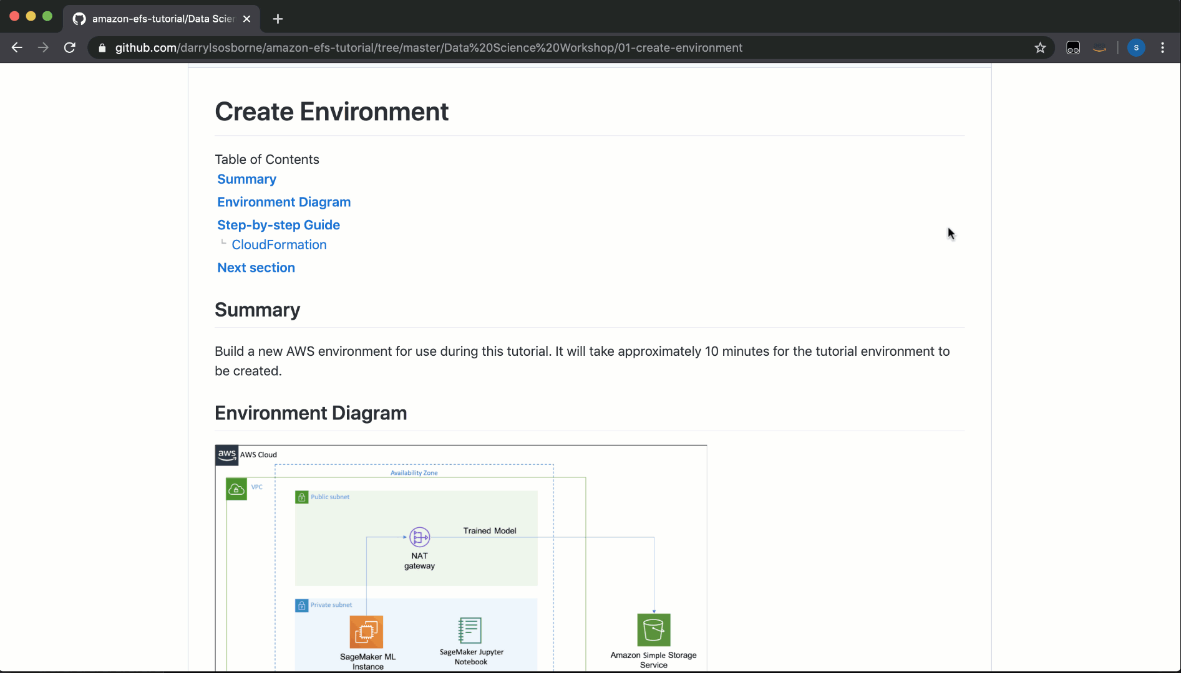Image resolution: width=1181 pixels, height=673 pixels.
Task: Click the macOS minimize window button
Action: point(31,16)
